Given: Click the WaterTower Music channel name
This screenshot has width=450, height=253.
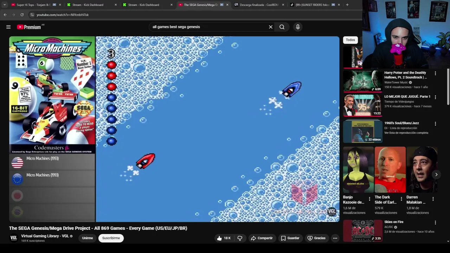Looking at the screenshot, I should 396,83.
